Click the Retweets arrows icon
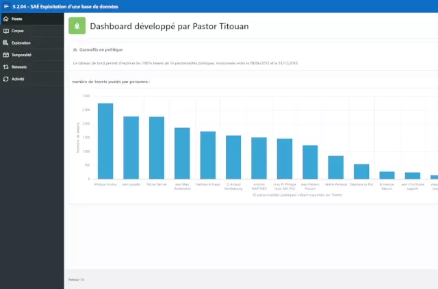 pos(6,67)
